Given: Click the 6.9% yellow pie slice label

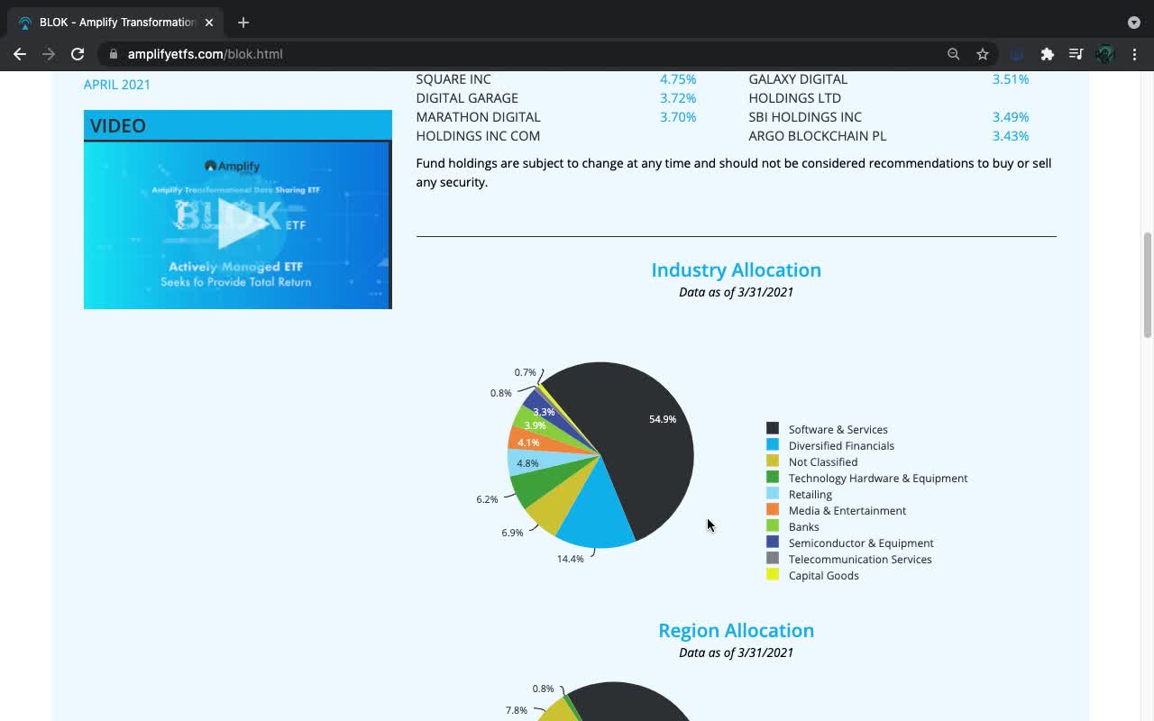Looking at the screenshot, I should click(x=512, y=533).
